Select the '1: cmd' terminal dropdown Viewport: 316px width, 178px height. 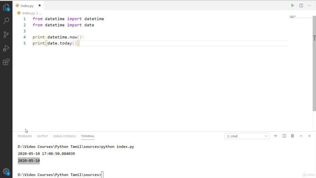pyautogui.click(x=247, y=136)
